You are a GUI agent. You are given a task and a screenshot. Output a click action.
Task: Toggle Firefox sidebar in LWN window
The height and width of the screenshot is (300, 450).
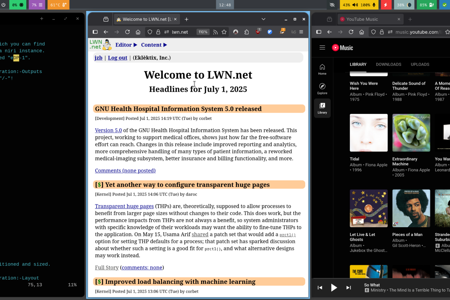95,32
